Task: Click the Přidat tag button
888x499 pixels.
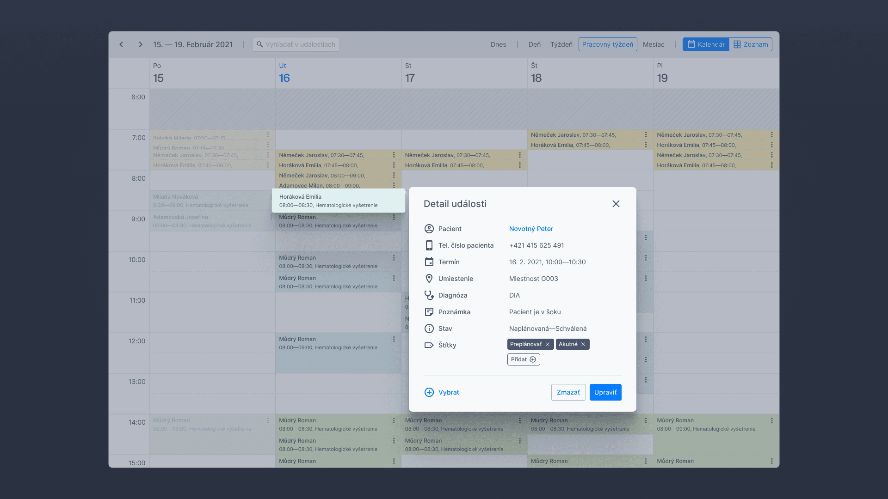Action: pyautogui.click(x=523, y=359)
